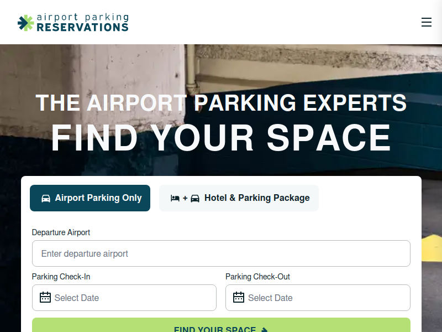This screenshot has height=332, width=442.
Task: Open the Parking Check-In calendar icon
Action: pos(45,298)
